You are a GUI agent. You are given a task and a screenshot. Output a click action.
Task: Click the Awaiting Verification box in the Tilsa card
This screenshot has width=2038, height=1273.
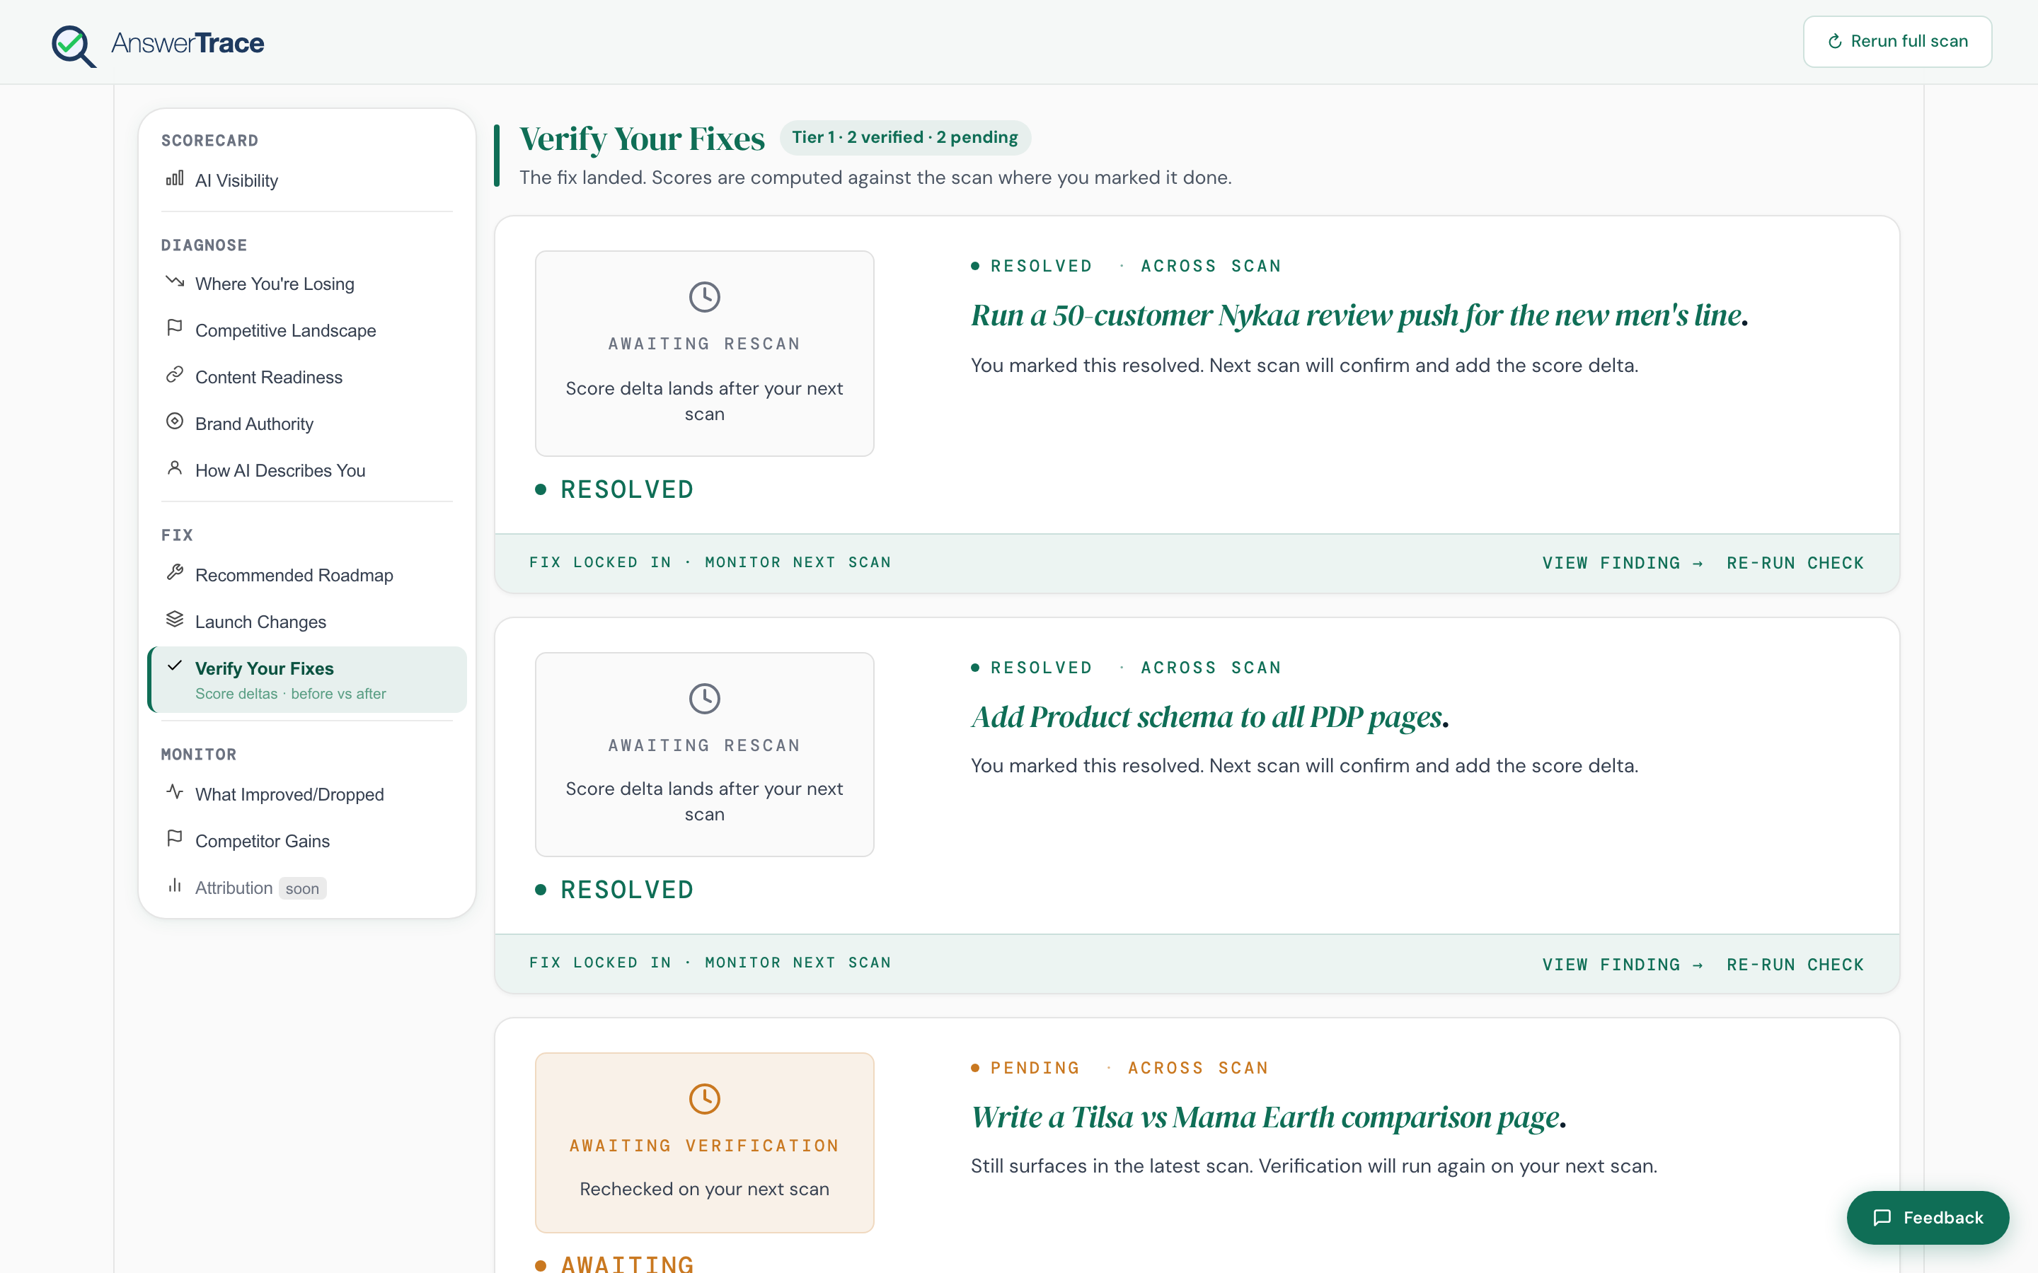point(704,1142)
